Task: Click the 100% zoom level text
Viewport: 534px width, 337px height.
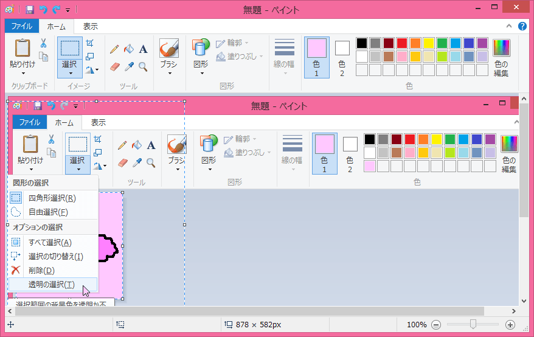Action: tap(417, 325)
